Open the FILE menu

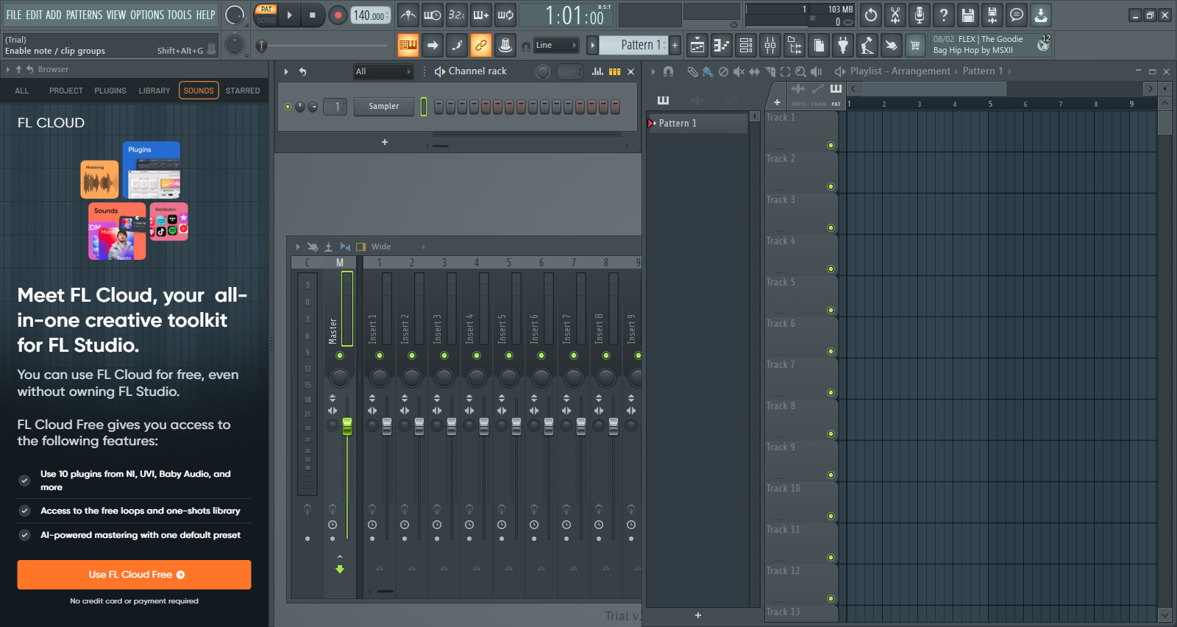(x=14, y=15)
